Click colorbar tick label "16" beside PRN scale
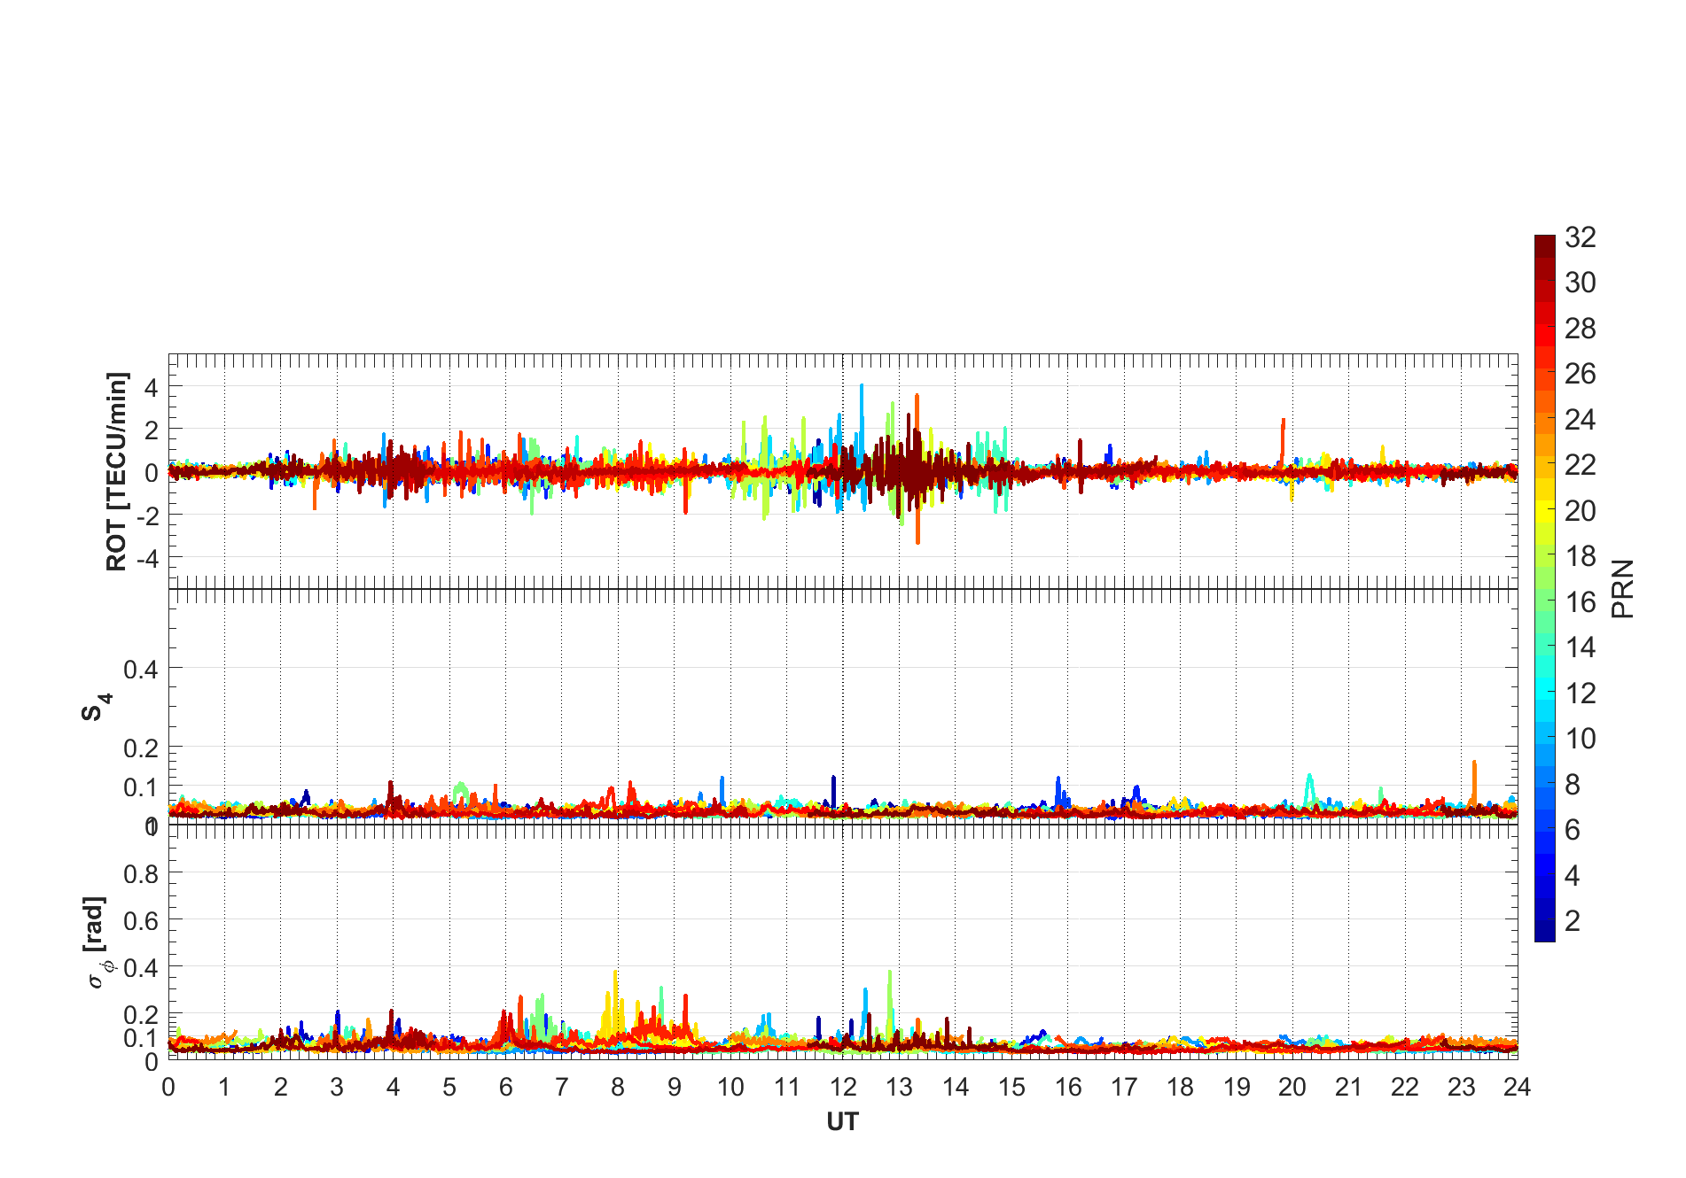1686x1178 pixels. [x=1581, y=602]
